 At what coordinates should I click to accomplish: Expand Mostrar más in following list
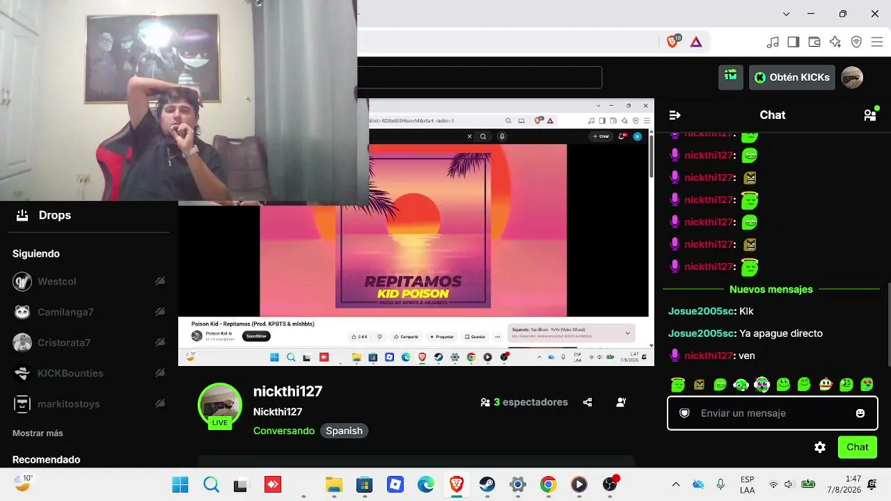click(x=38, y=433)
